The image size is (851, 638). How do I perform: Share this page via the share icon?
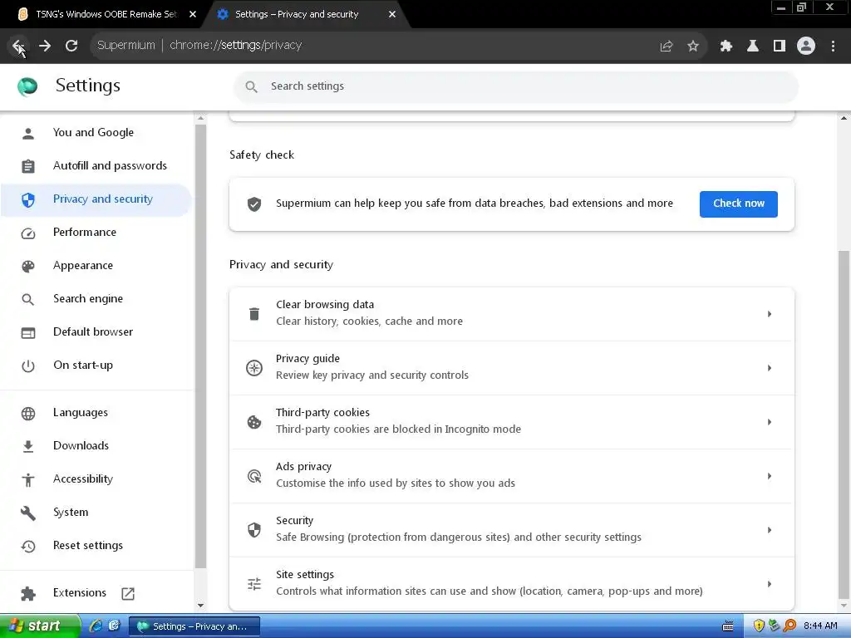click(x=667, y=47)
